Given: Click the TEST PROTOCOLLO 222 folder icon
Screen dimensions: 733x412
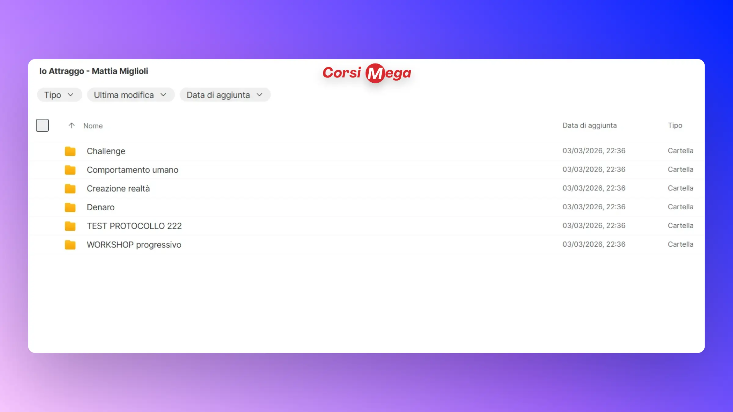Looking at the screenshot, I should 70,226.
